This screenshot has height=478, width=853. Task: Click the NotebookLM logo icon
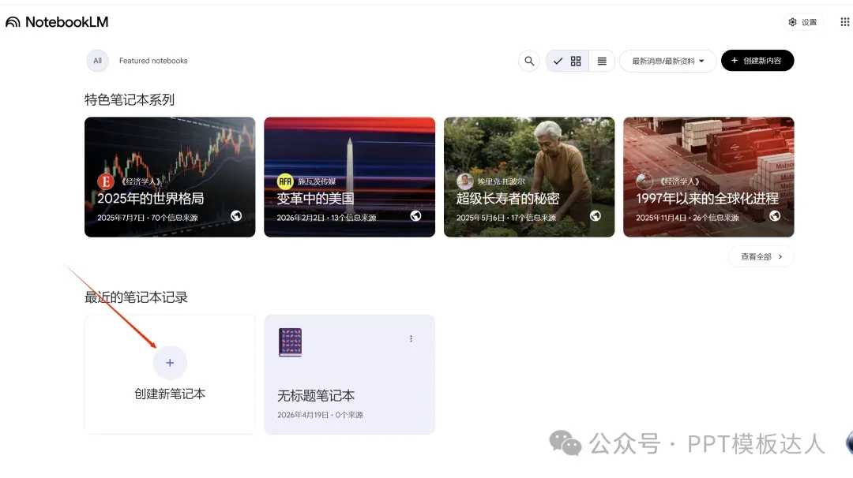13,22
